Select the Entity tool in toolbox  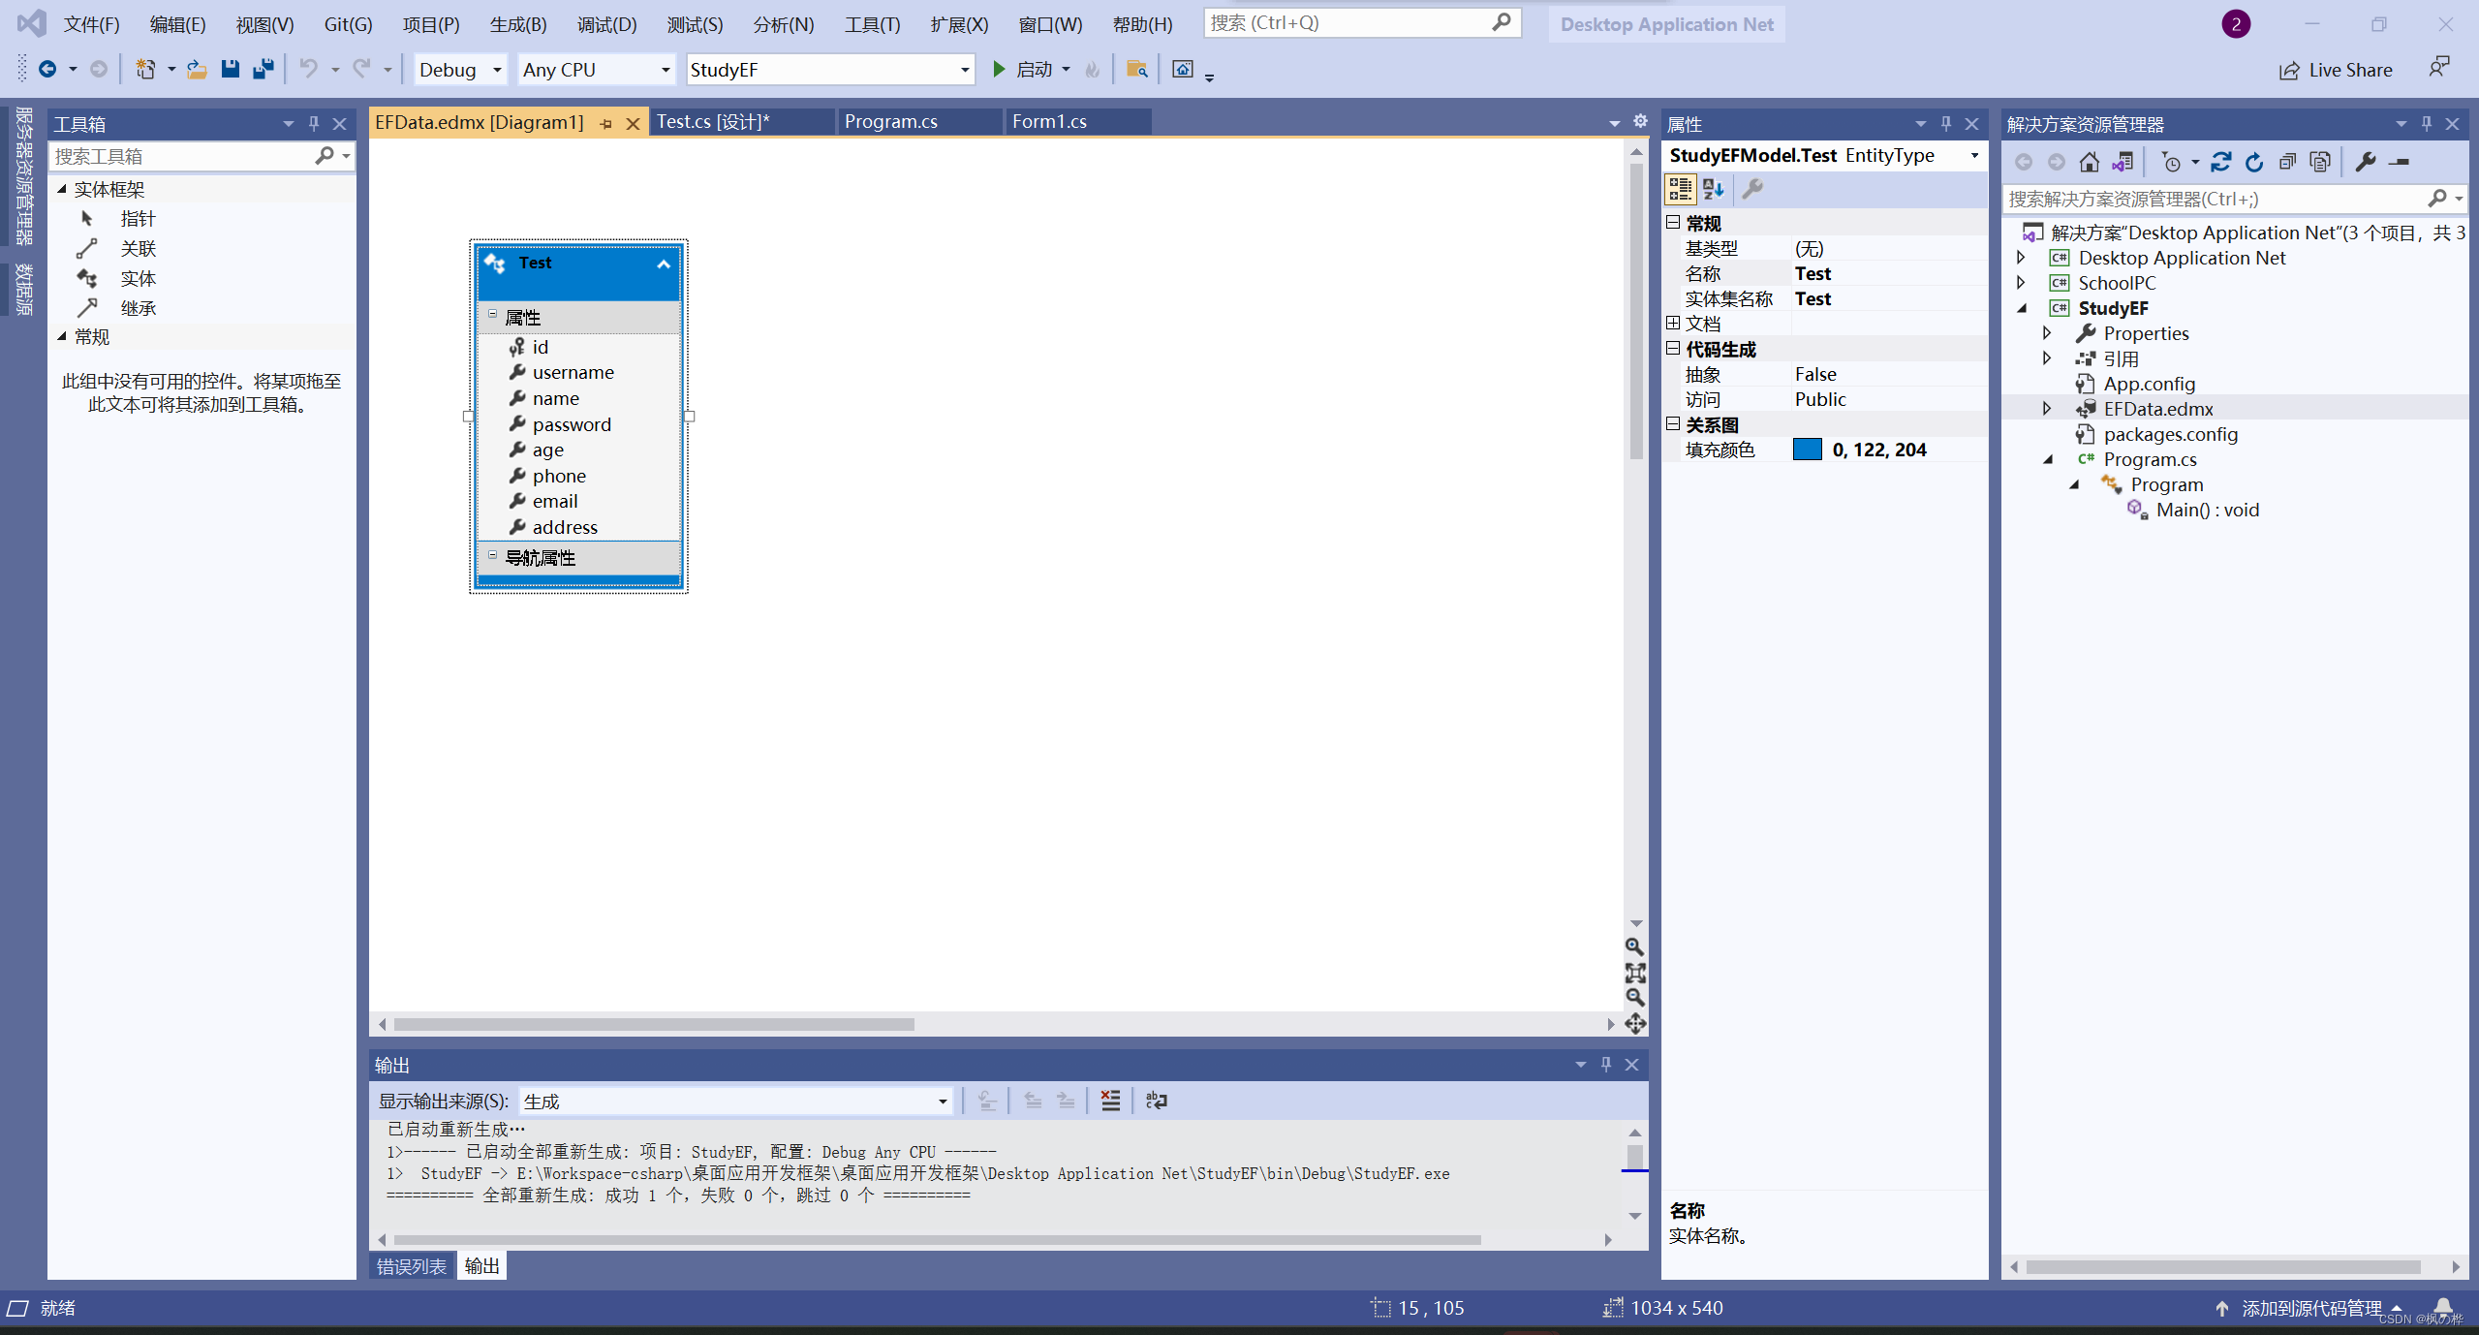tap(138, 279)
